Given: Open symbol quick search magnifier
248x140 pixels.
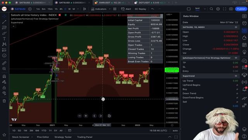Looking at the screenshot, I should coord(211,9).
